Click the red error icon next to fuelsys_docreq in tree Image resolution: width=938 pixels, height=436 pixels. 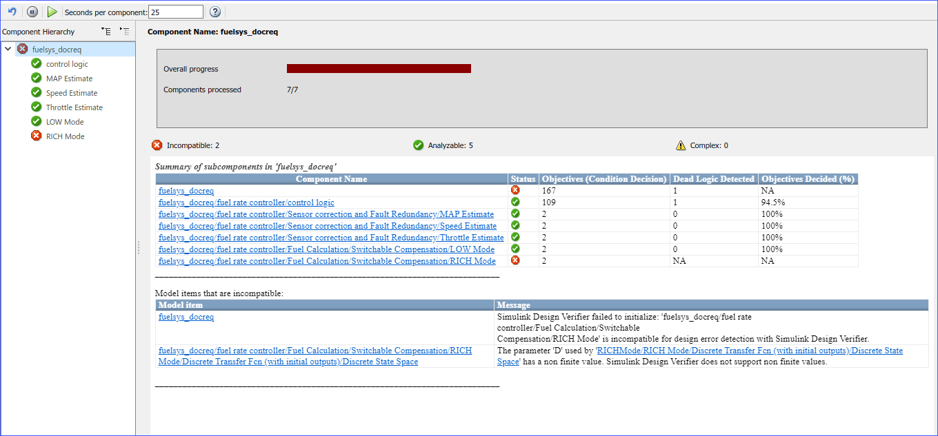(x=22, y=49)
